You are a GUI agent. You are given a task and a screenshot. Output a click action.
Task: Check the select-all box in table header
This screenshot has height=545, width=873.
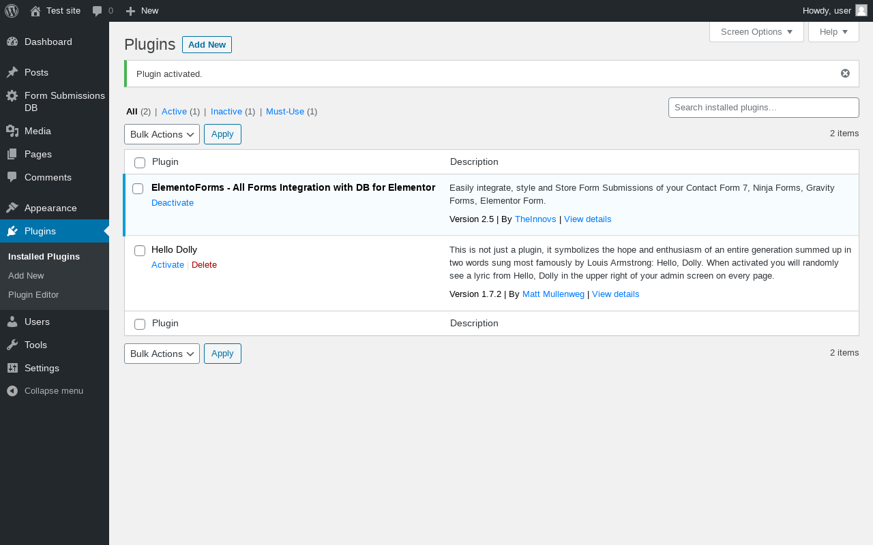(x=140, y=163)
